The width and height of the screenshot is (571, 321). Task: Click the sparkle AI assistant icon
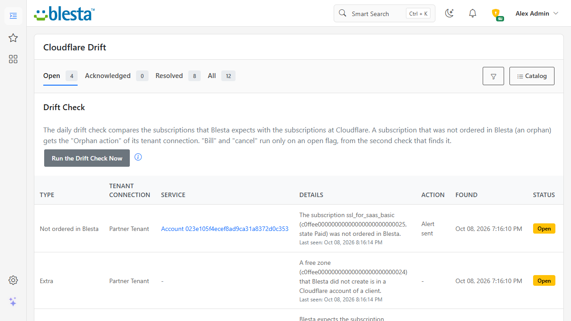(13, 302)
